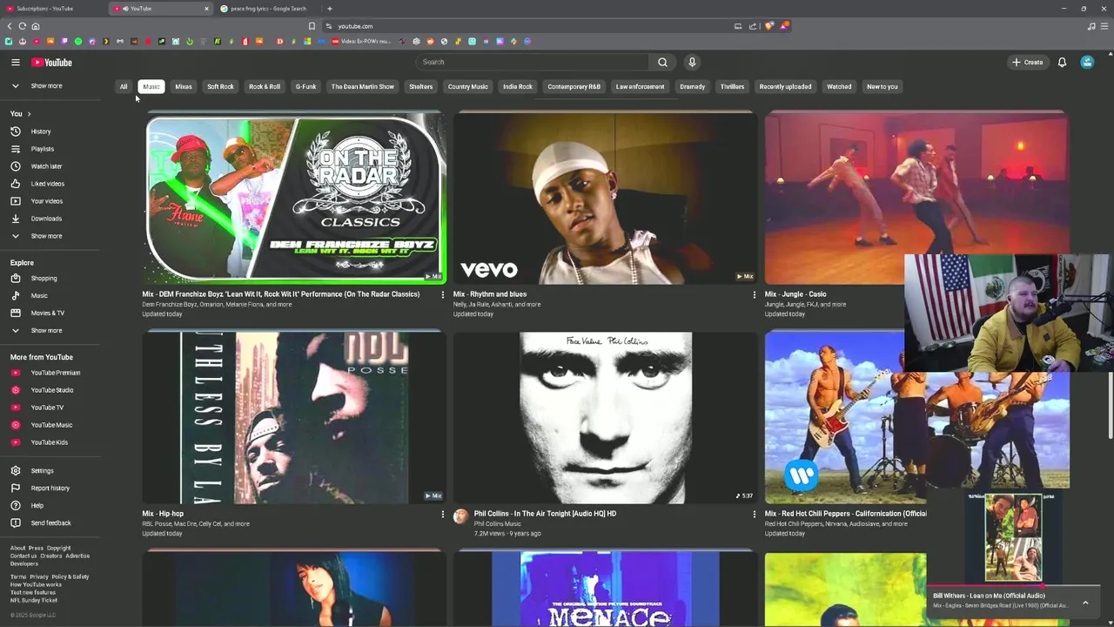The image size is (1114, 627).
Task: Open Music under Explore
Action: [39, 296]
